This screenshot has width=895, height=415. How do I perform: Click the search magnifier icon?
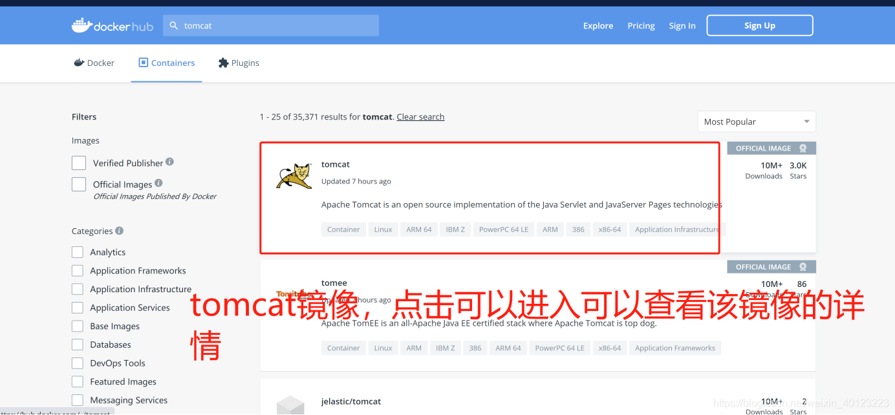(x=173, y=26)
